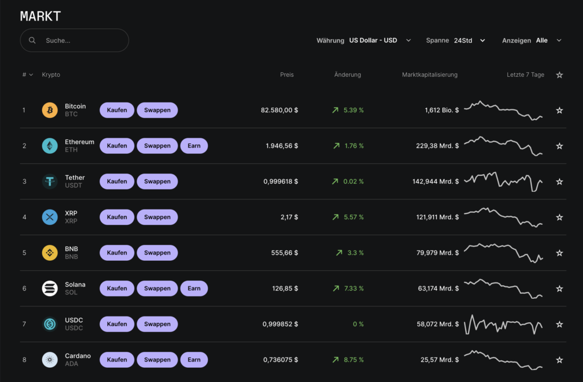
Task: Favorite Tether with its star
Action: tap(559, 182)
